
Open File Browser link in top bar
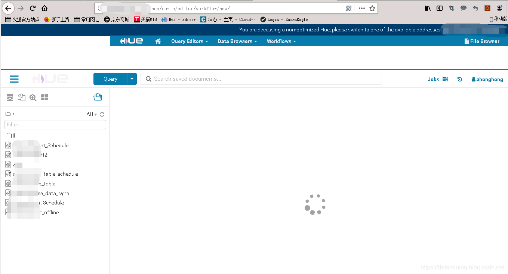click(482, 41)
